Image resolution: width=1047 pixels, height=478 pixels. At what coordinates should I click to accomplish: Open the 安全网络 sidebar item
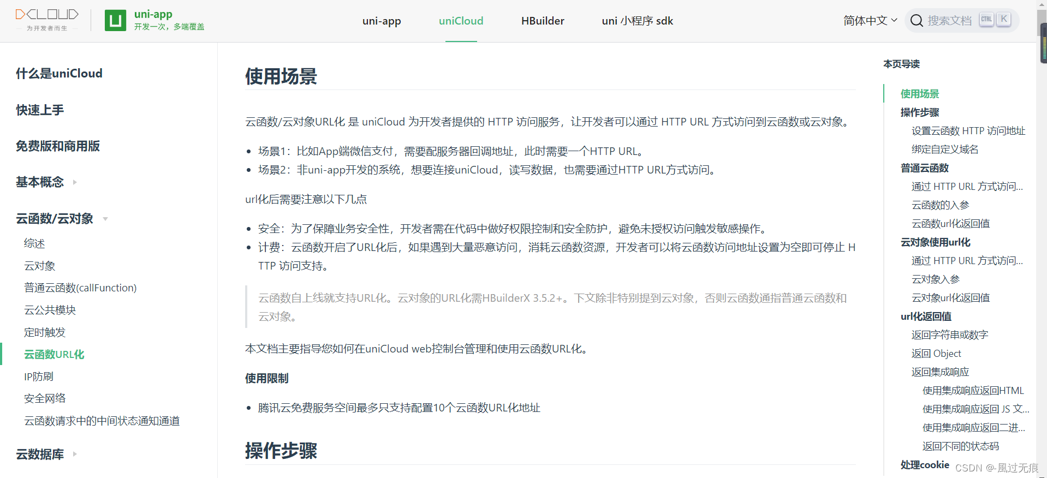tap(45, 398)
